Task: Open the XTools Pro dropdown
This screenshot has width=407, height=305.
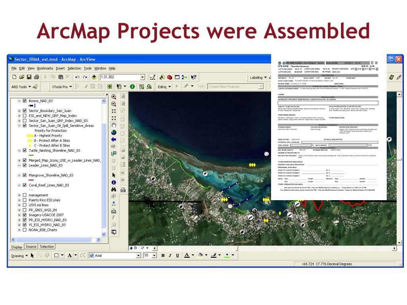Action: pyautogui.click(x=62, y=87)
